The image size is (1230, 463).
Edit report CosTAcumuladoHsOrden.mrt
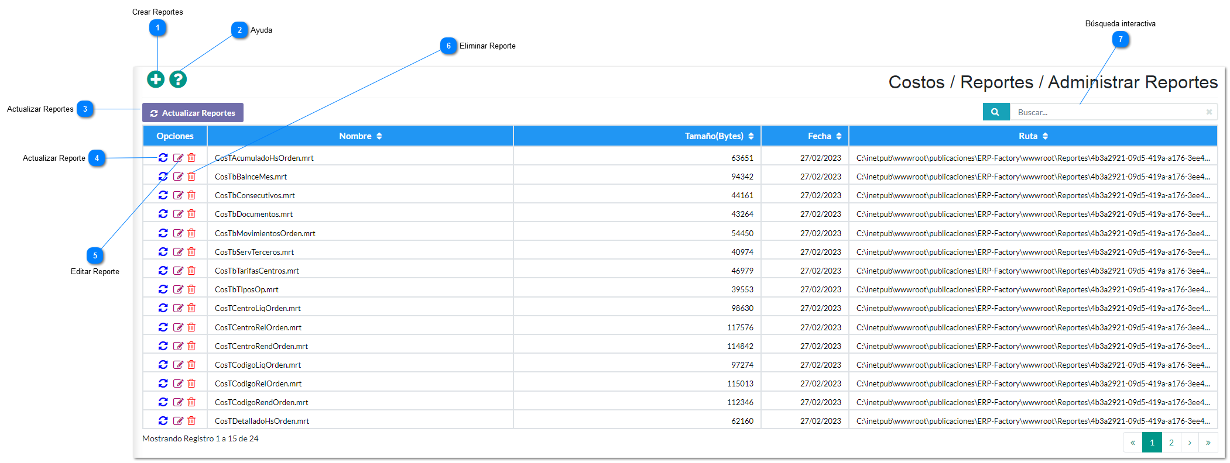pos(178,158)
